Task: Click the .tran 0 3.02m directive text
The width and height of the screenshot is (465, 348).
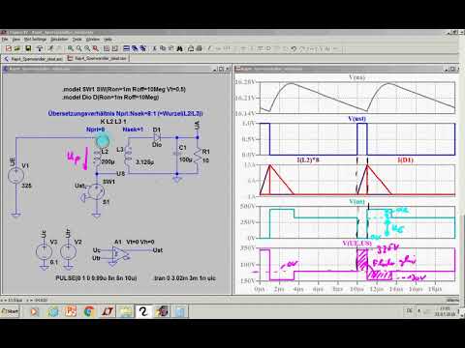Action: (184, 278)
